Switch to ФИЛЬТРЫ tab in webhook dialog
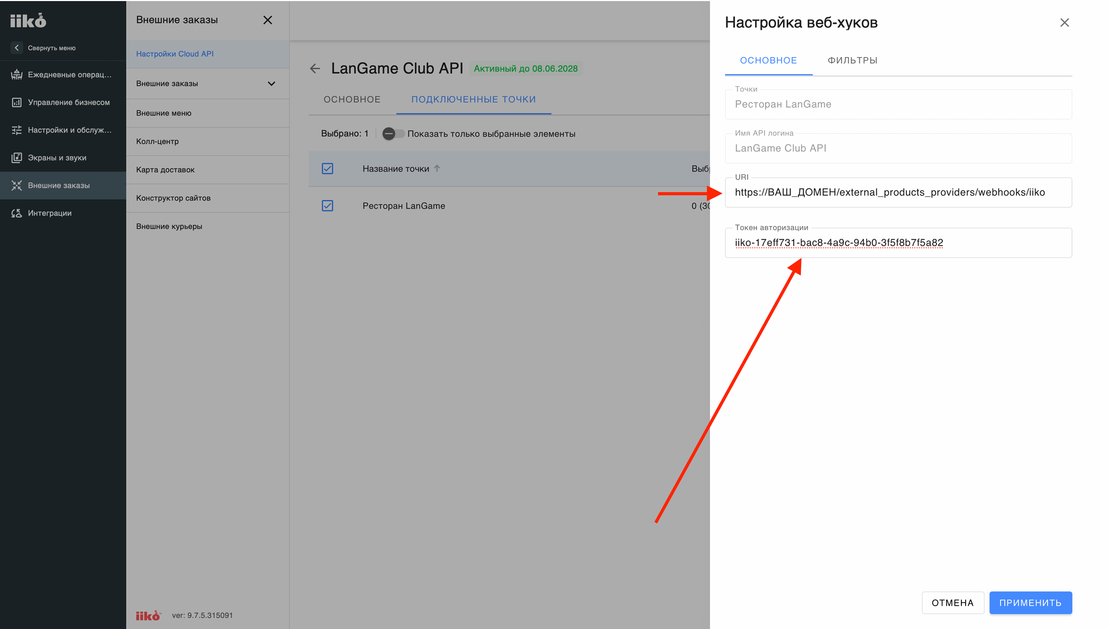 (x=852, y=60)
